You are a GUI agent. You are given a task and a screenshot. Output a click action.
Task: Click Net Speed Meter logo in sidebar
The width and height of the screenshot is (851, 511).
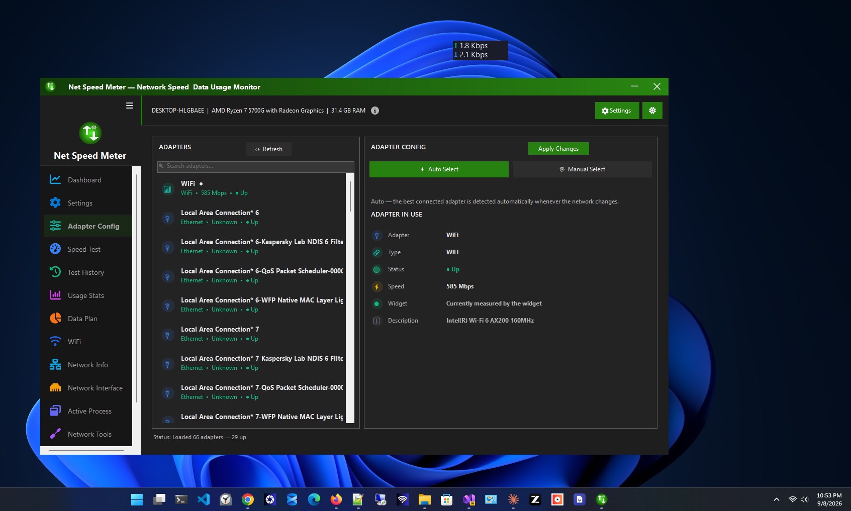pos(90,133)
